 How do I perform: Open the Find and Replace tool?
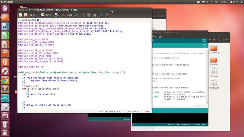click(107, 15)
